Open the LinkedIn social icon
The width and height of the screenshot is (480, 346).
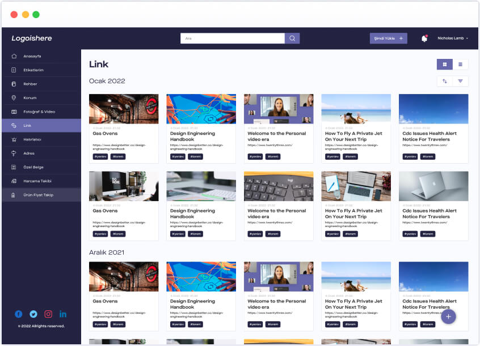pos(63,314)
